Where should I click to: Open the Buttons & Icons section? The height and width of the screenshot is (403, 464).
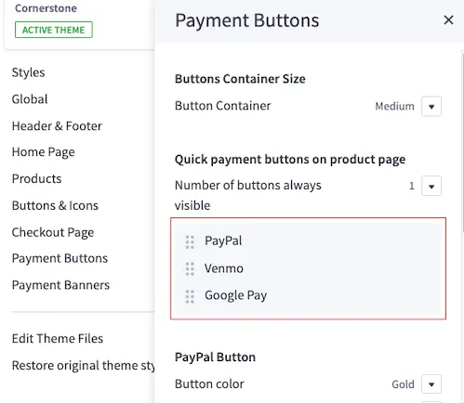pos(55,205)
